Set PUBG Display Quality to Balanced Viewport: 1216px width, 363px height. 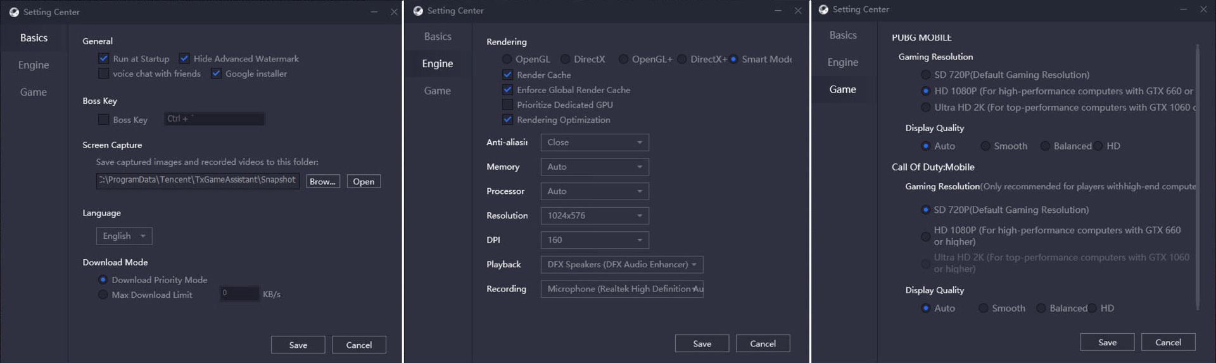1045,146
